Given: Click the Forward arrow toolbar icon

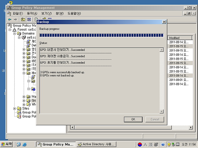Looking at the screenshot, I should click(15, 19).
